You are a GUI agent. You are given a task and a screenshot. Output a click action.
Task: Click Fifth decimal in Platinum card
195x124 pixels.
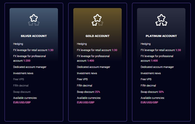click(148, 85)
